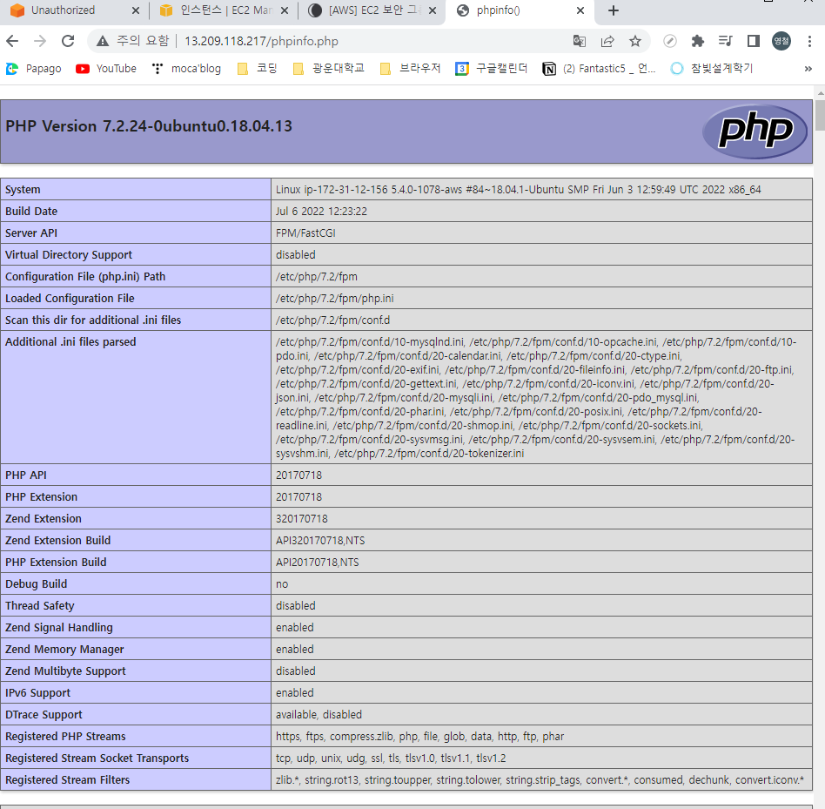Click the API320170718,NTS value
Image resolution: width=825 pixels, height=809 pixels.
click(x=320, y=541)
